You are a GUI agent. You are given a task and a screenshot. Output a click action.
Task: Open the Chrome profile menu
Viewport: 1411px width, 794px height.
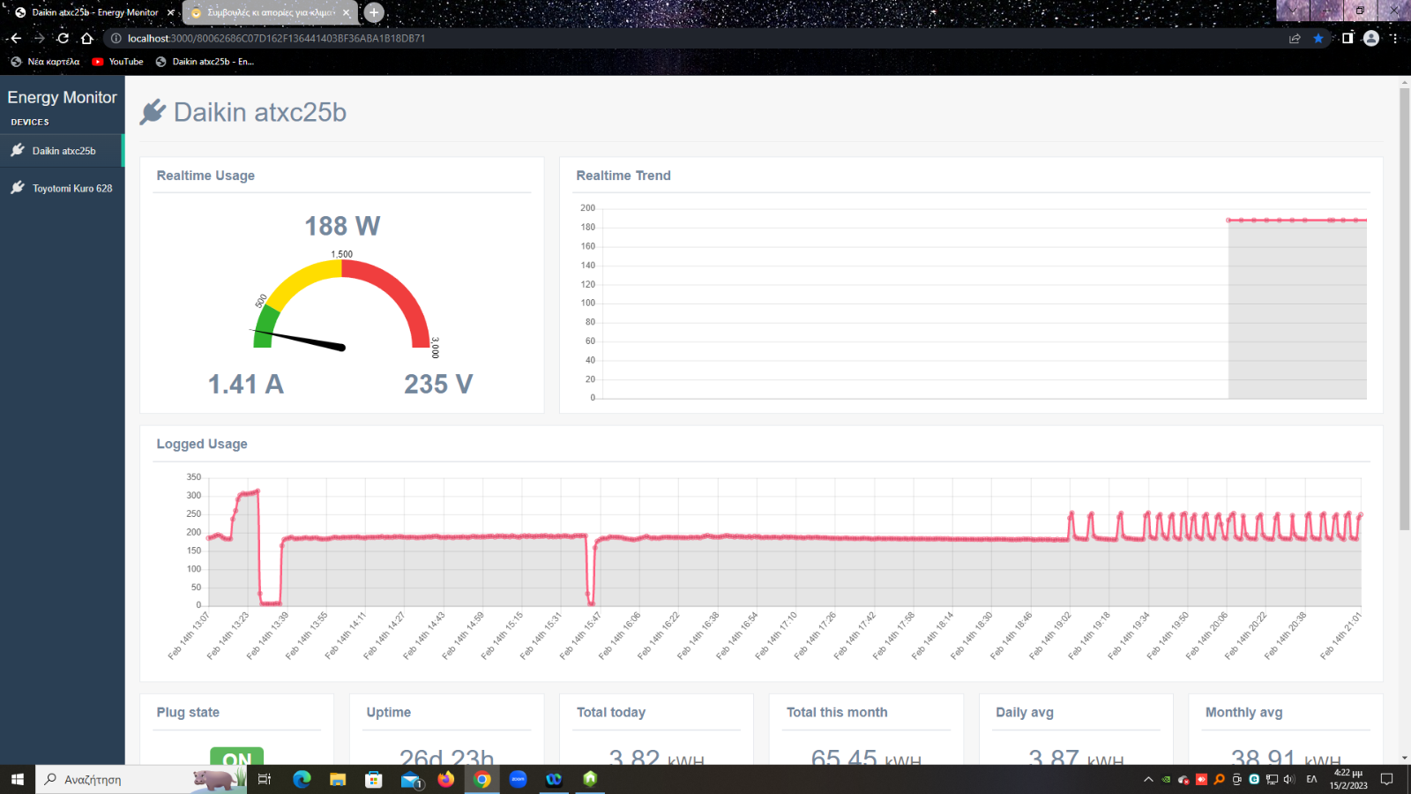1371,38
